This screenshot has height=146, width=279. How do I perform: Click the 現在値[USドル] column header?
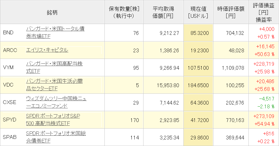198,12
